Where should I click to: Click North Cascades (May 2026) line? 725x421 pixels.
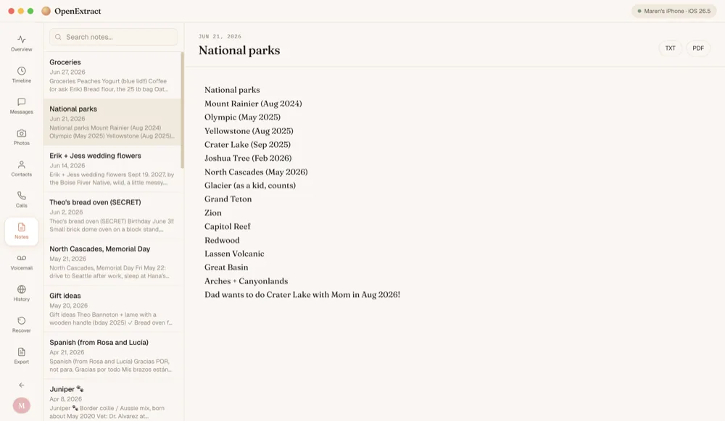coord(256,172)
